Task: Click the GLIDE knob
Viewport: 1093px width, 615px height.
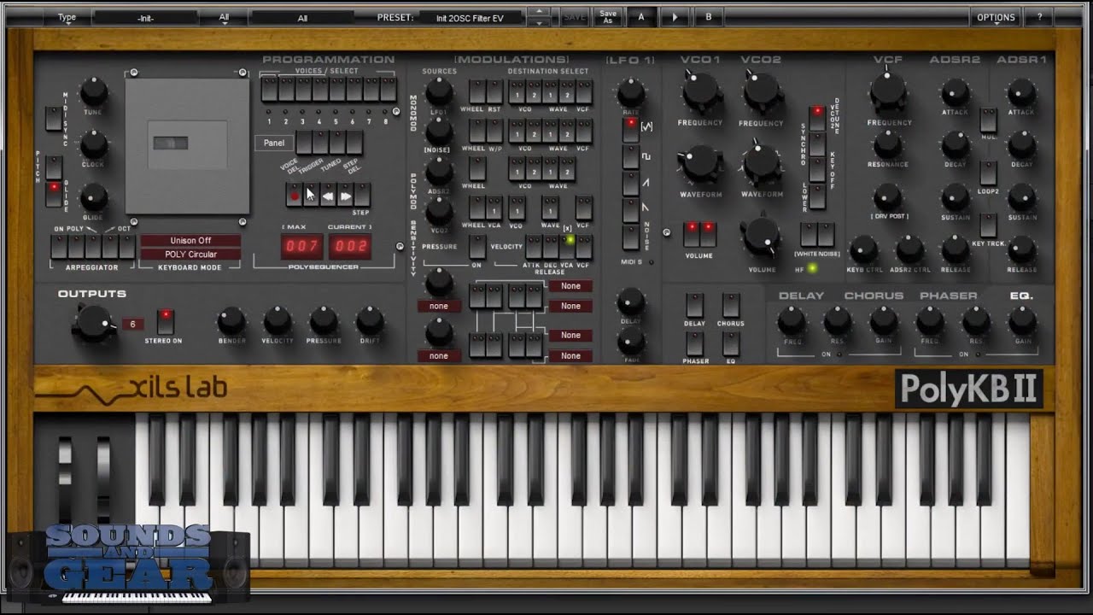Action: click(93, 197)
